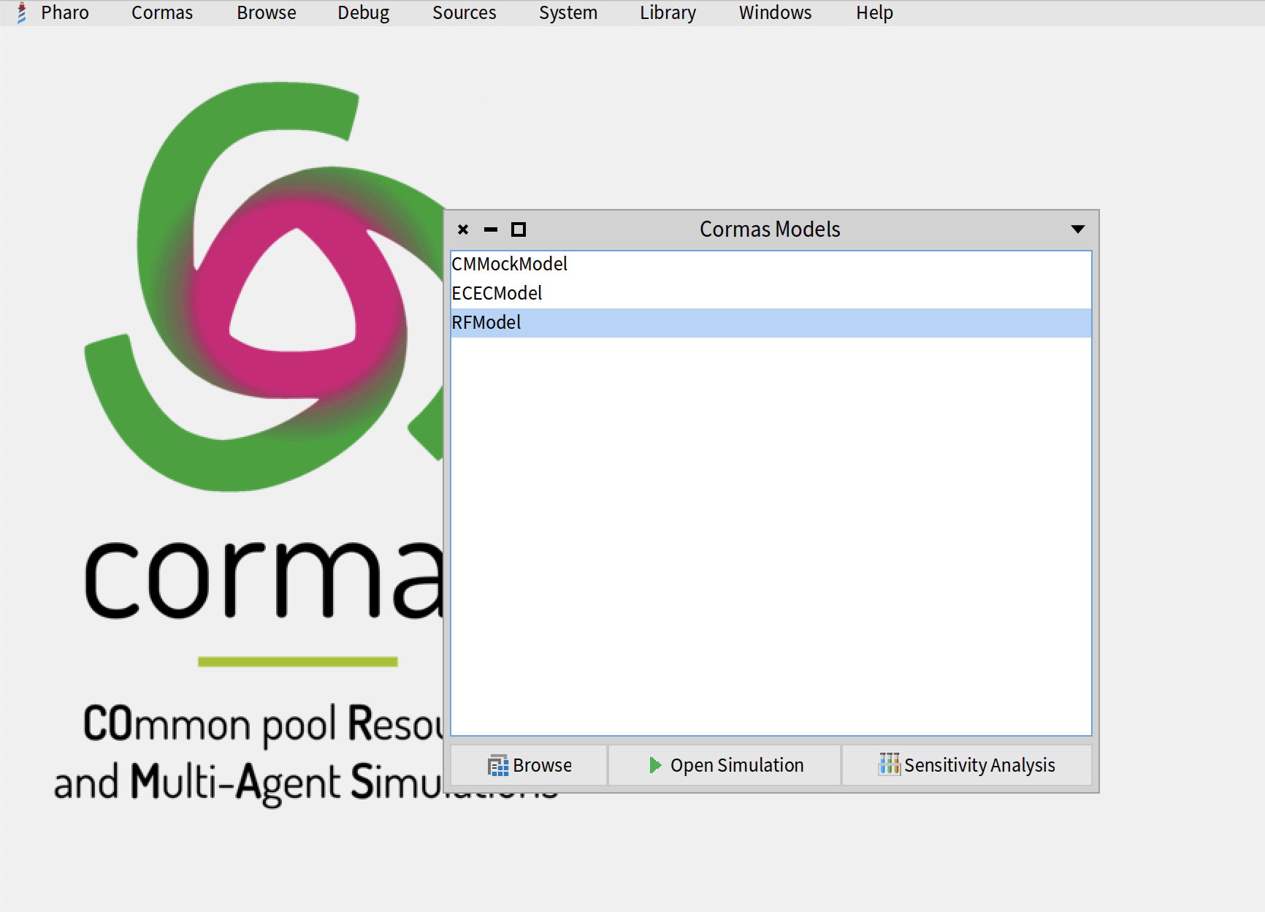Close the Cormas Models window
The height and width of the screenshot is (912, 1265).
click(x=463, y=229)
